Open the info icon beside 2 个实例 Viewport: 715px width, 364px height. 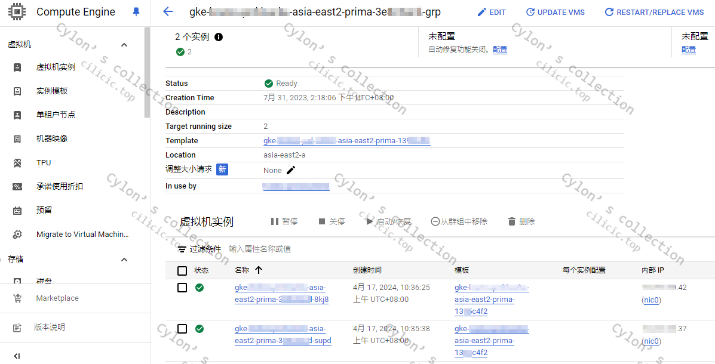pyautogui.click(x=219, y=37)
